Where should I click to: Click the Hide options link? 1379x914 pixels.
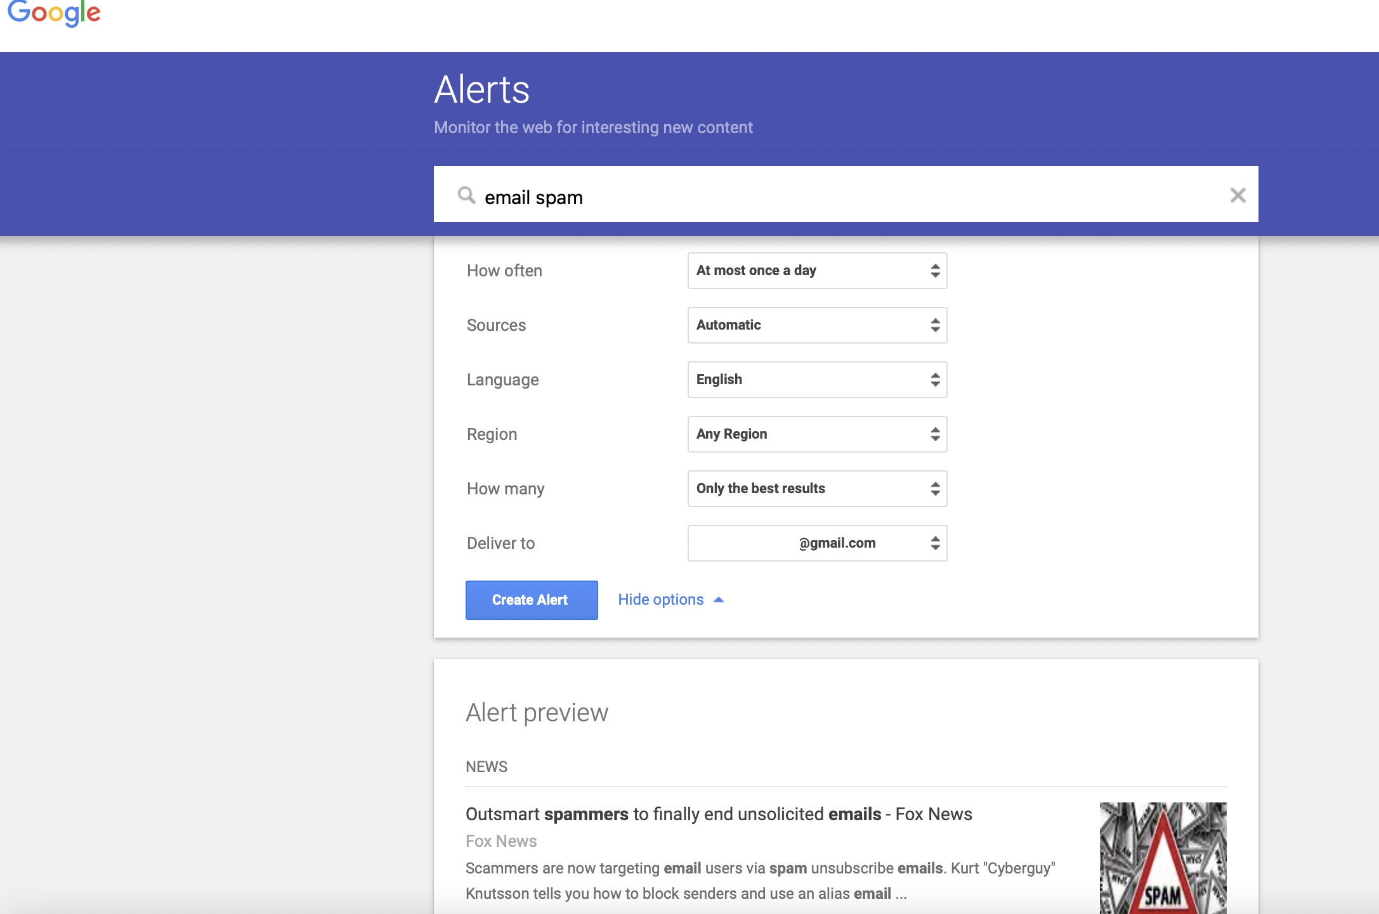pos(660,600)
